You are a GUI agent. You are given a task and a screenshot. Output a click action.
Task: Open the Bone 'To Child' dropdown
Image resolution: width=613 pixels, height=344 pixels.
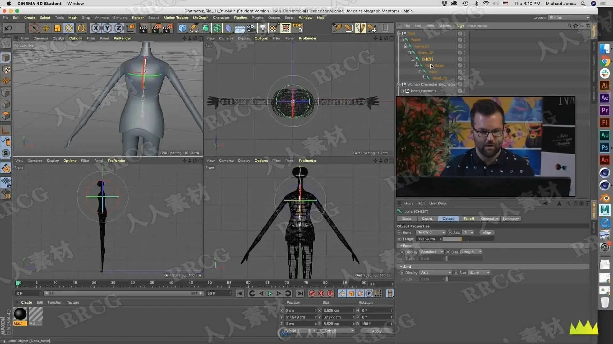[x=431, y=233]
